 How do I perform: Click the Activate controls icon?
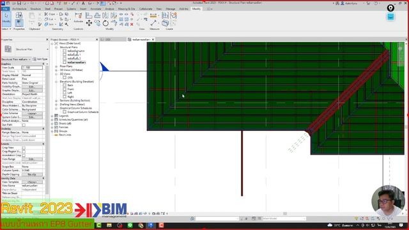(78, 18)
